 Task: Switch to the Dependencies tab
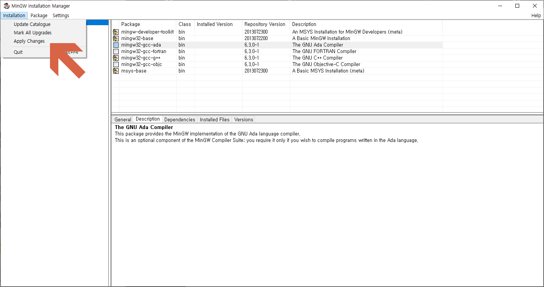(180, 119)
